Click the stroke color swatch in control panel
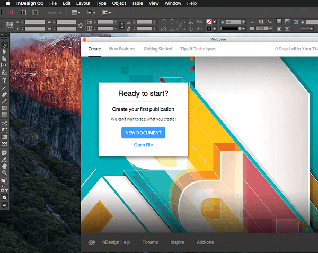This screenshot has width=318, height=253. [x=209, y=29]
